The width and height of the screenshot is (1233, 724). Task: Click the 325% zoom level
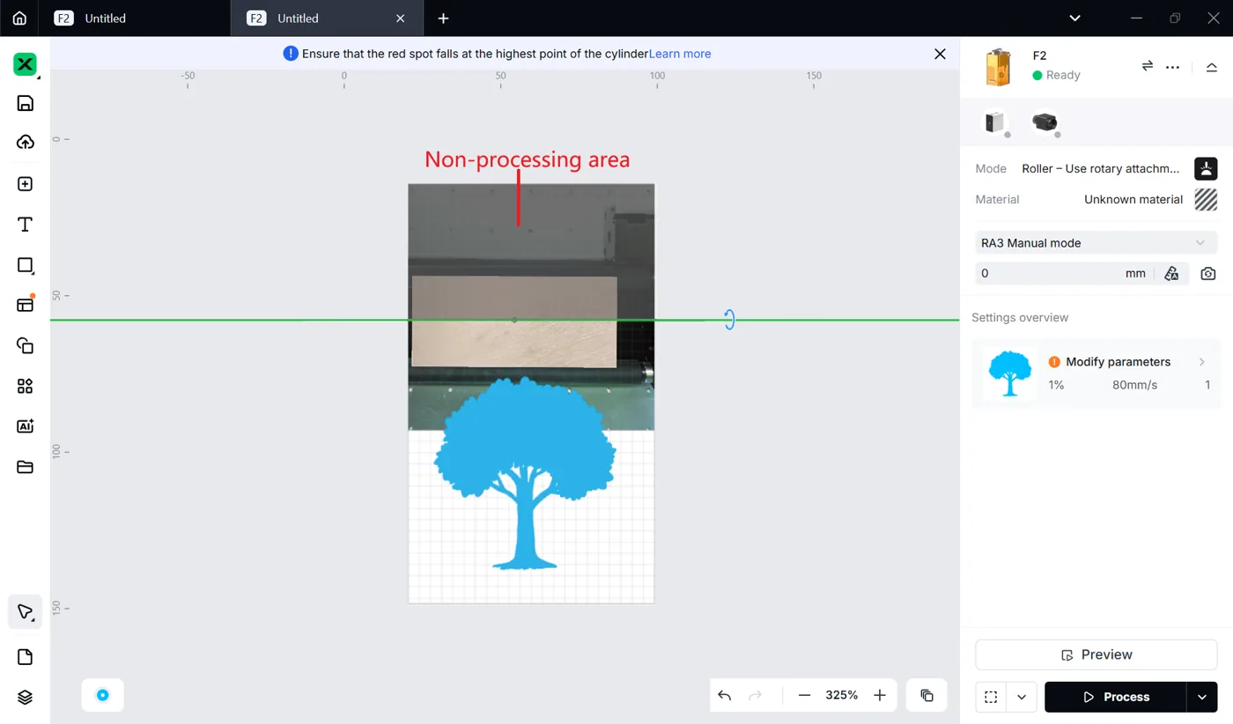841,695
